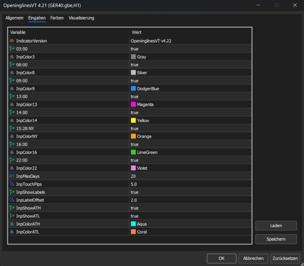Click the color icon beside InpColor9
Screen dimensions: 304x266
[12, 89]
